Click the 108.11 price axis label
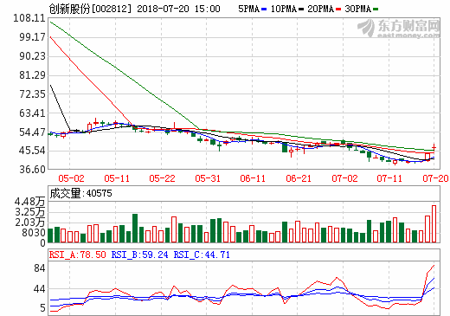The image size is (450, 316). pos(29,18)
